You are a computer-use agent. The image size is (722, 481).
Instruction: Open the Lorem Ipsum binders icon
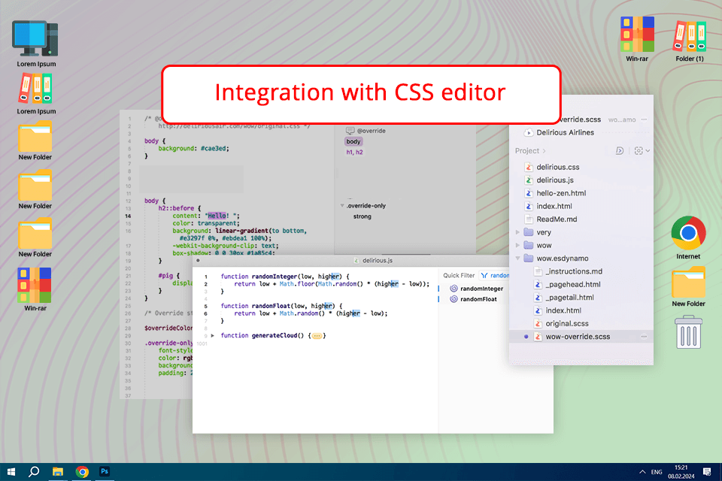coord(35,89)
